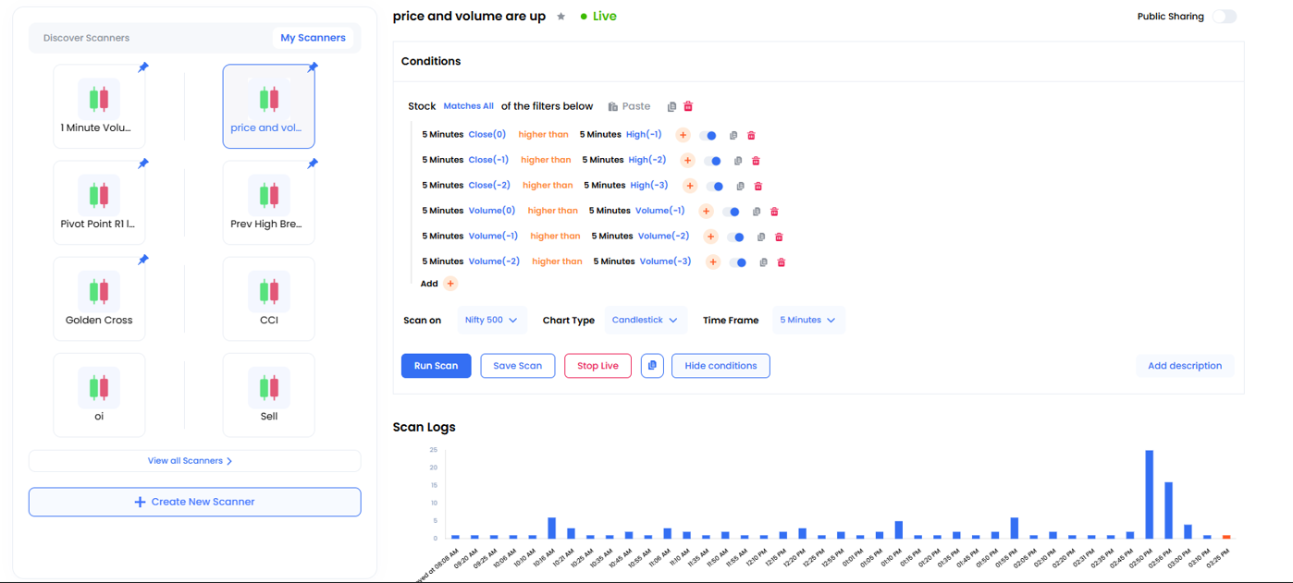Switch to Discover Scanners tab
The width and height of the screenshot is (1293, 583).
[86, 38]
